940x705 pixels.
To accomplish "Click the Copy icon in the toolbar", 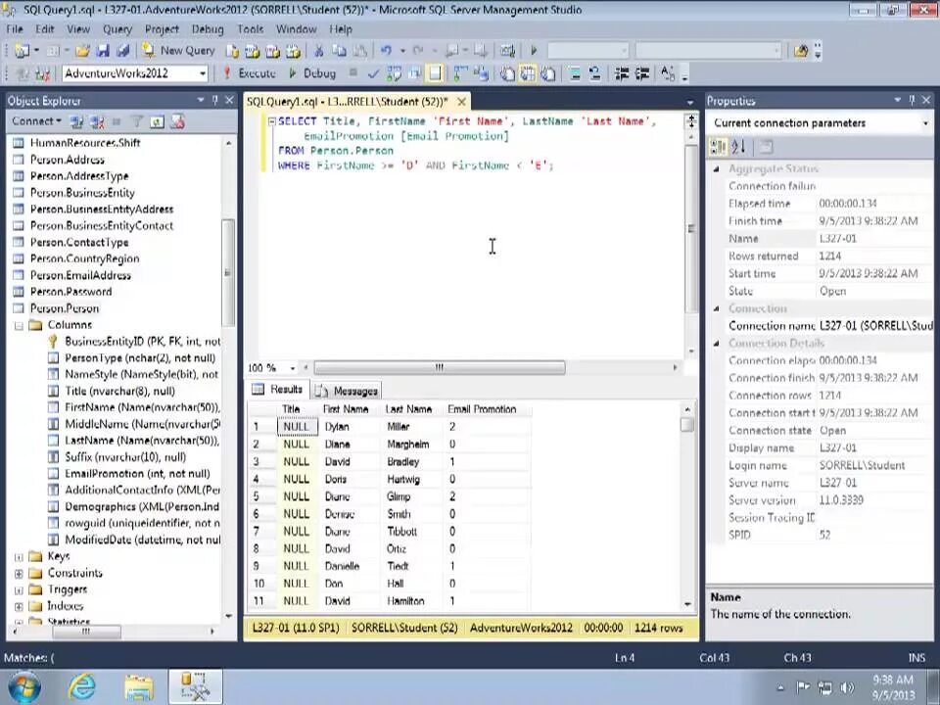I will (340, 51).
